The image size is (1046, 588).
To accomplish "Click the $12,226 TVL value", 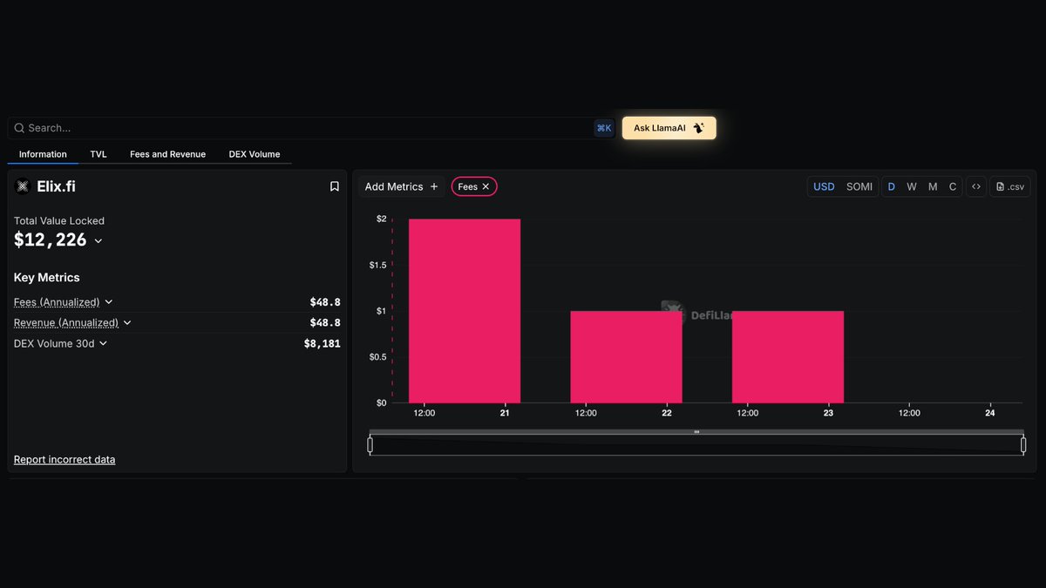I will pos(51,240).
